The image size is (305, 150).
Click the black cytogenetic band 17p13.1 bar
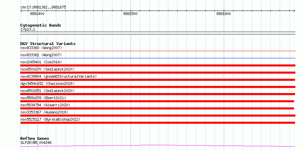[x=158, y=33]
